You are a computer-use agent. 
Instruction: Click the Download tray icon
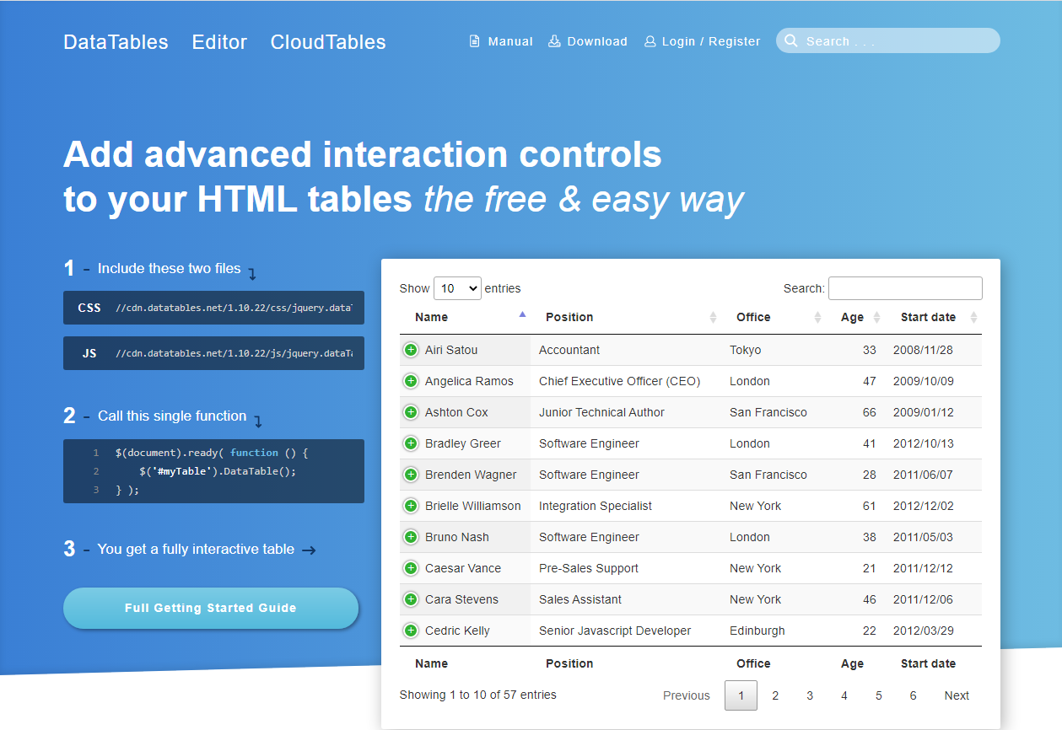pos(554,41)
